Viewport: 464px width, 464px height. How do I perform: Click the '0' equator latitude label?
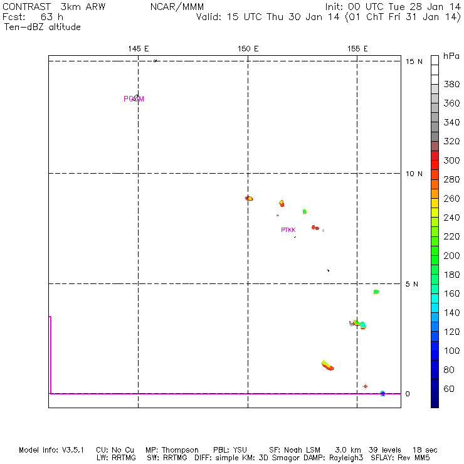[x=408, y=394]
